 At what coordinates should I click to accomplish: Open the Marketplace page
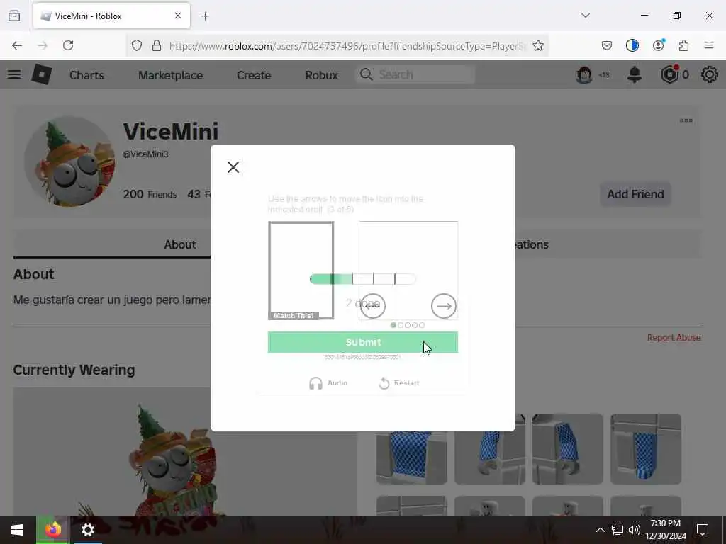coord(170,75)
